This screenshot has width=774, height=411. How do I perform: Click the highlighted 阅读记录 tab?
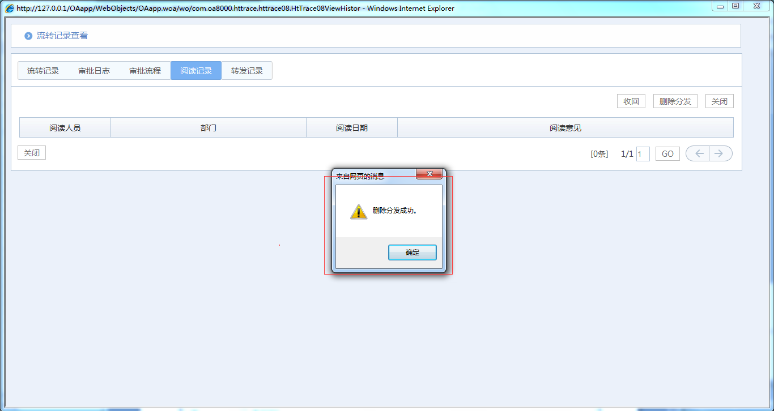[196, 71]
